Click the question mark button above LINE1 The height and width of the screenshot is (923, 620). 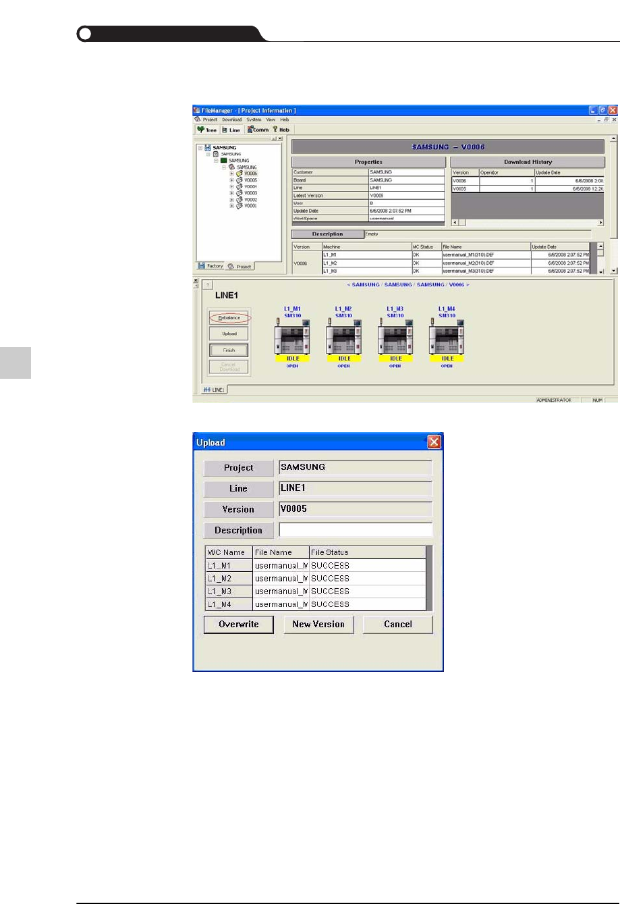(208, 285)
